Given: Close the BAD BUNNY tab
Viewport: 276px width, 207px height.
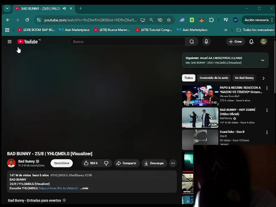Looking at the screenshot, I should [x=71, y=8].
